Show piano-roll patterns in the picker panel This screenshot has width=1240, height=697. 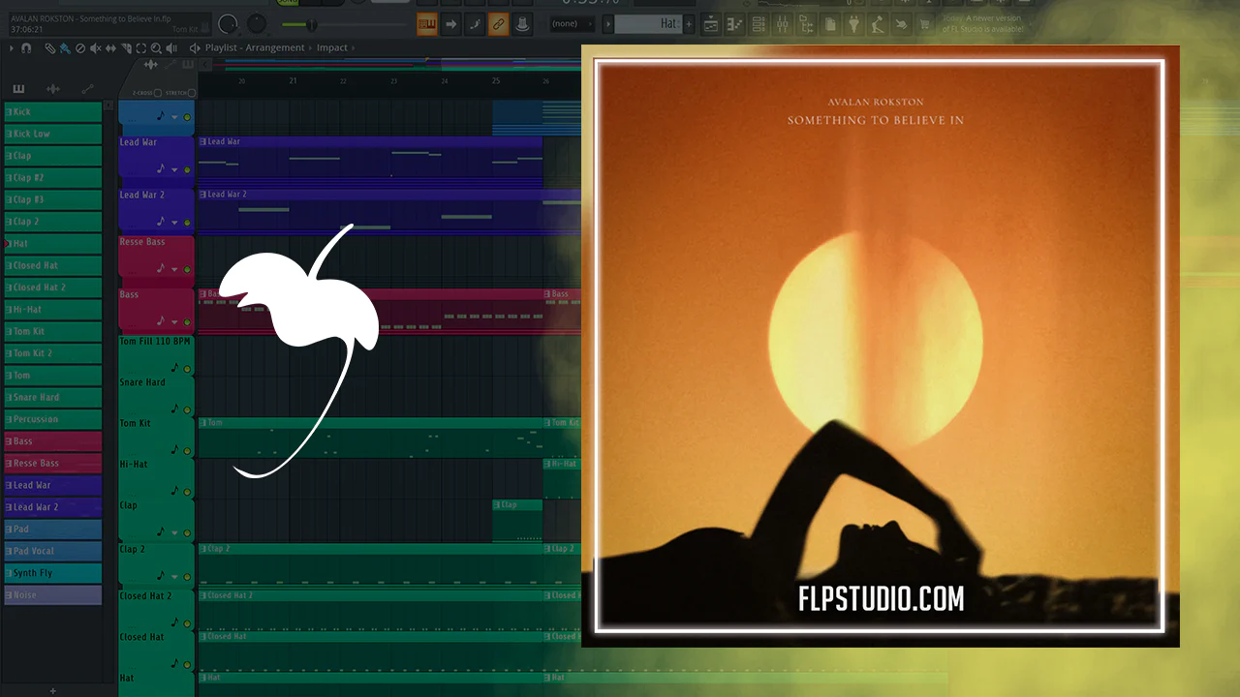click(18, 89)
